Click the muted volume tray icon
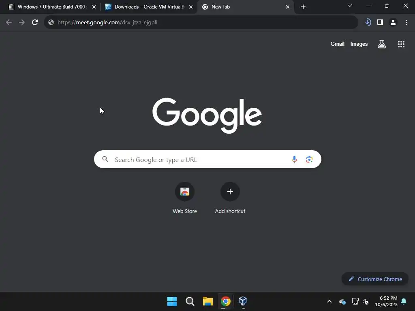This screenshot has width=415, height=311. (x=366, y=301)
